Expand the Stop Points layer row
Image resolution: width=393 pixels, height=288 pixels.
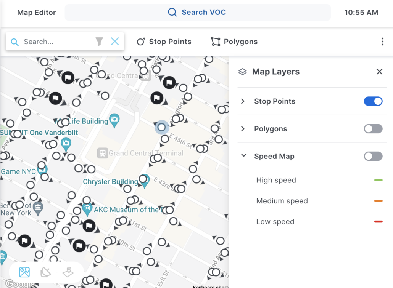[x=243, y=101]
